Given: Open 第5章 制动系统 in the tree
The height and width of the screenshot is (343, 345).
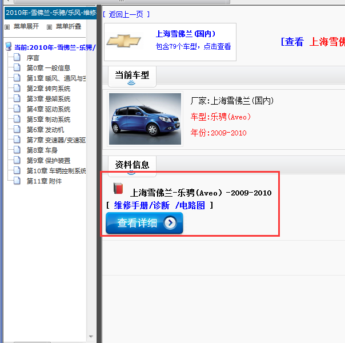Looking at the screenshot, I should [49, 119].
